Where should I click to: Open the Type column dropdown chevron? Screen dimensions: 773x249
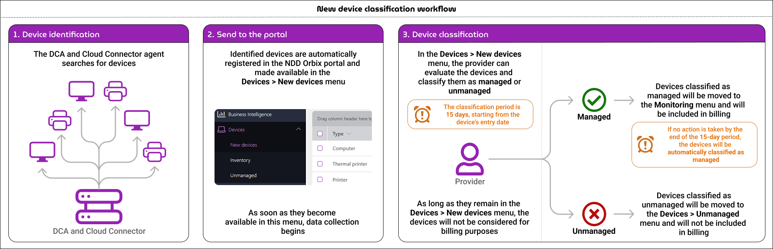click(x=349, y=134)
